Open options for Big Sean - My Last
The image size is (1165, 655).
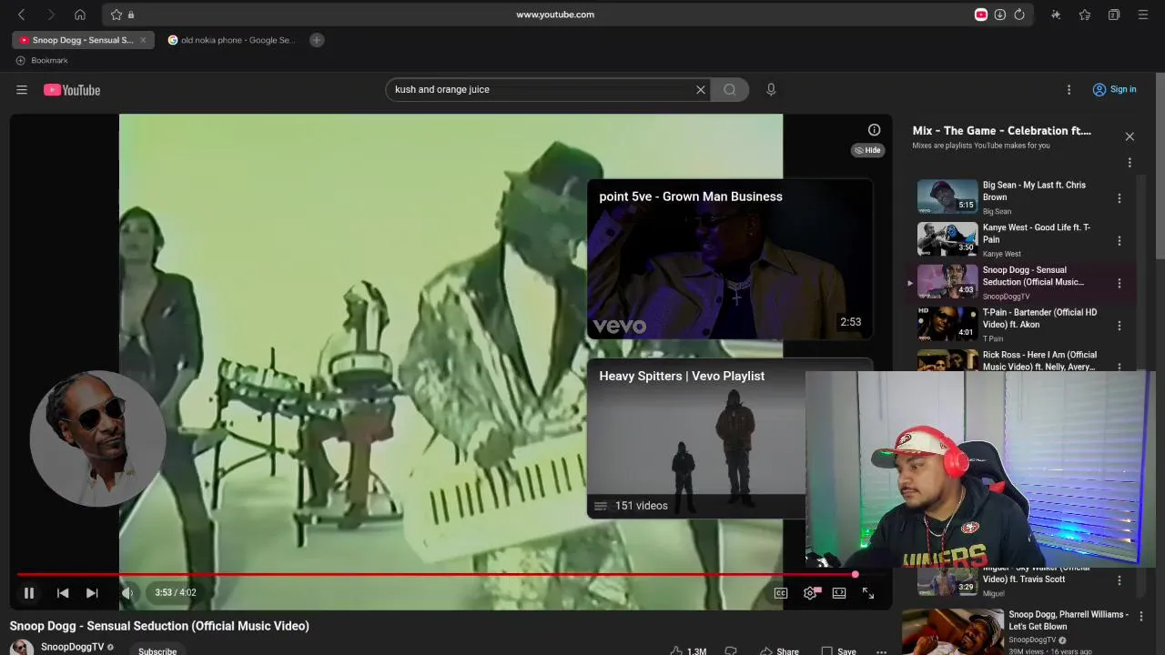(x=1119, y=198)
